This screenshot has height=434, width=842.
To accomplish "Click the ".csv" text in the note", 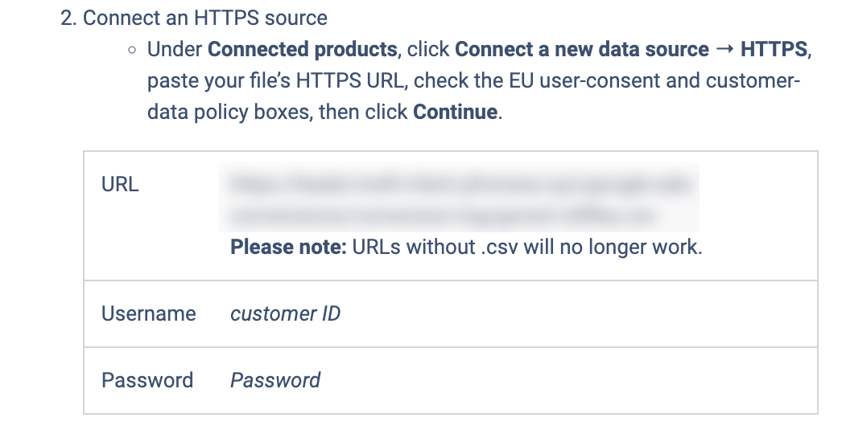I will (499, 248).
